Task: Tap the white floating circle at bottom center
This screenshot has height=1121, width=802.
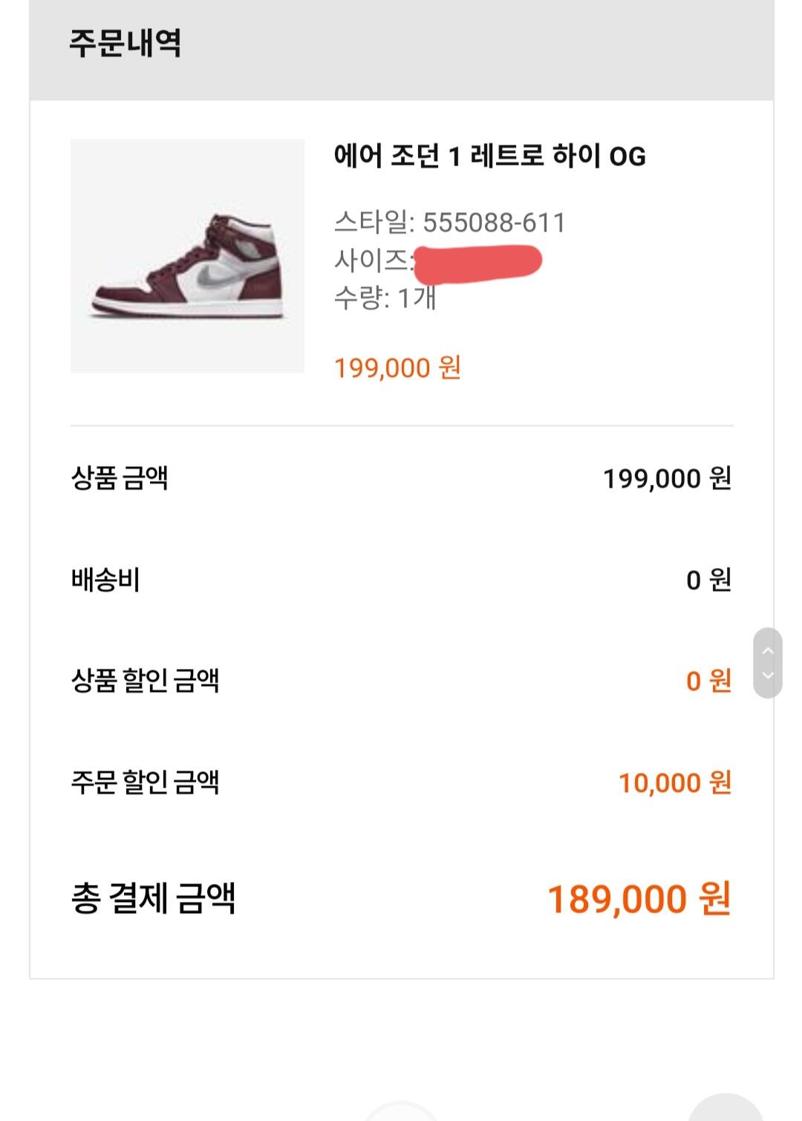Action: (x=402, y=1113)
